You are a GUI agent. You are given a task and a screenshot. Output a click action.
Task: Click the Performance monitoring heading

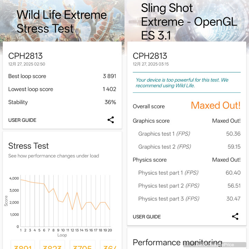pos(177,242)
